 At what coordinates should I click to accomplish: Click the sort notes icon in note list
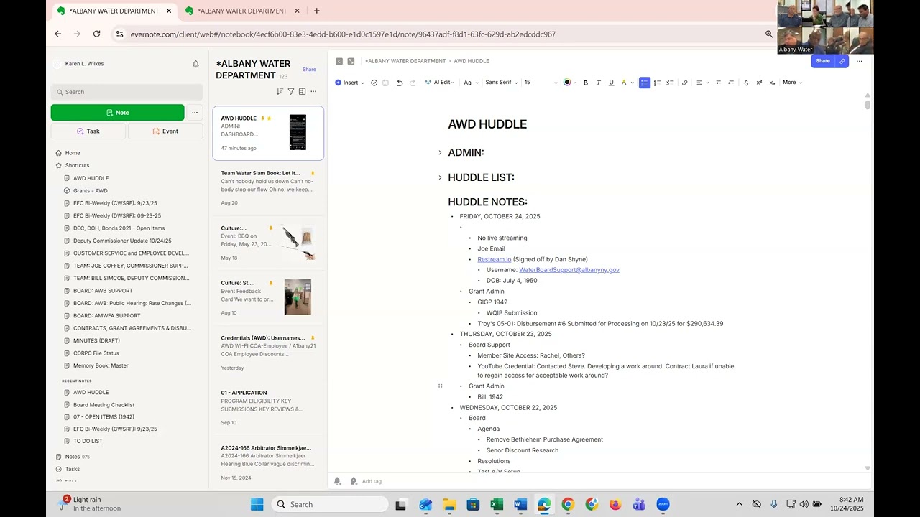click(280, 91)
